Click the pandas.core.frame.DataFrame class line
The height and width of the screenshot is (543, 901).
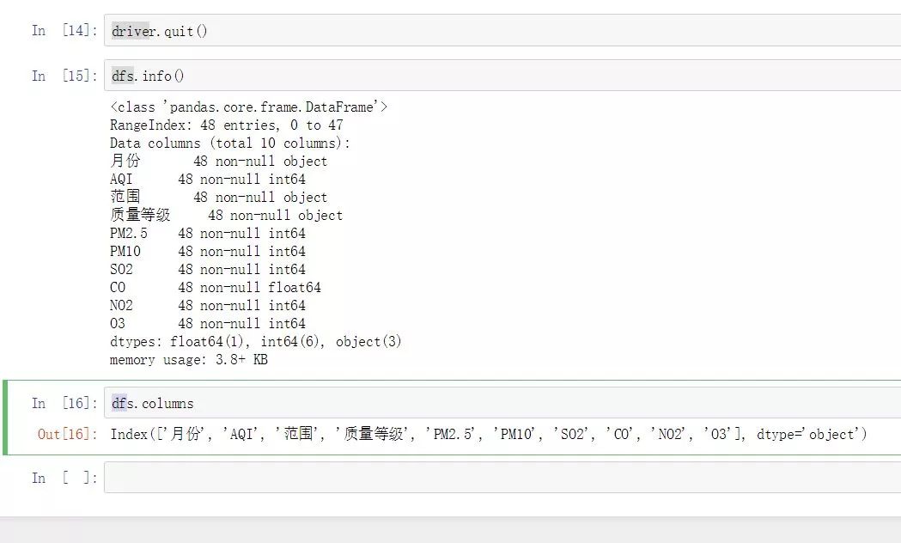tap(249, 107)
